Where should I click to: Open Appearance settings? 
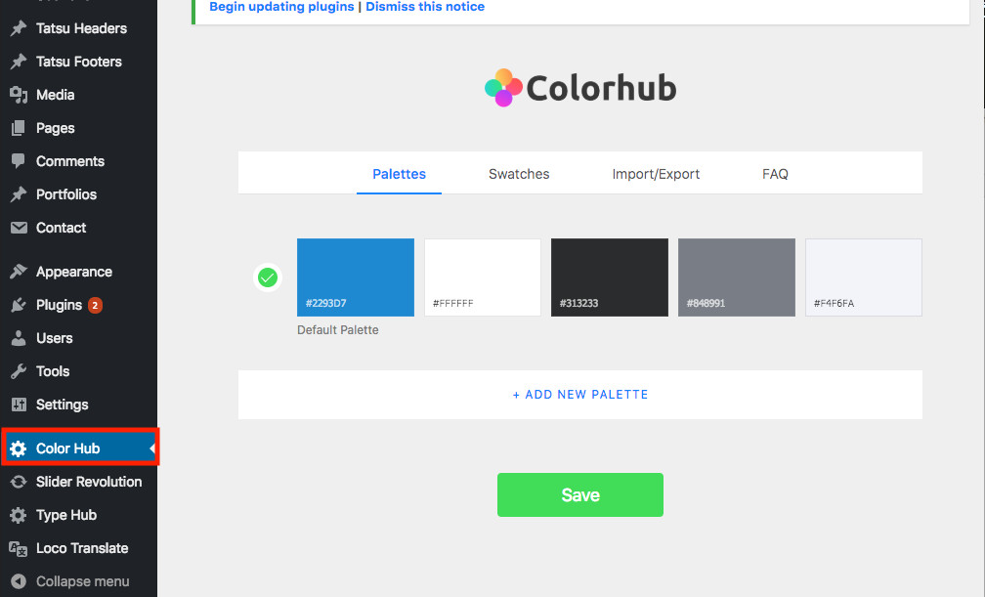pyautogui.click(x=73, y=271)
